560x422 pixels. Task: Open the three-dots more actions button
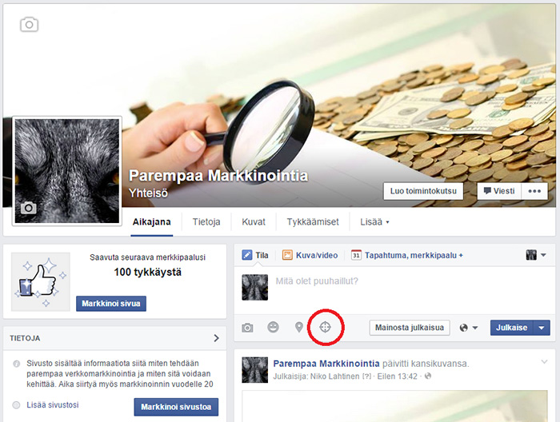[x=534, y=191]
